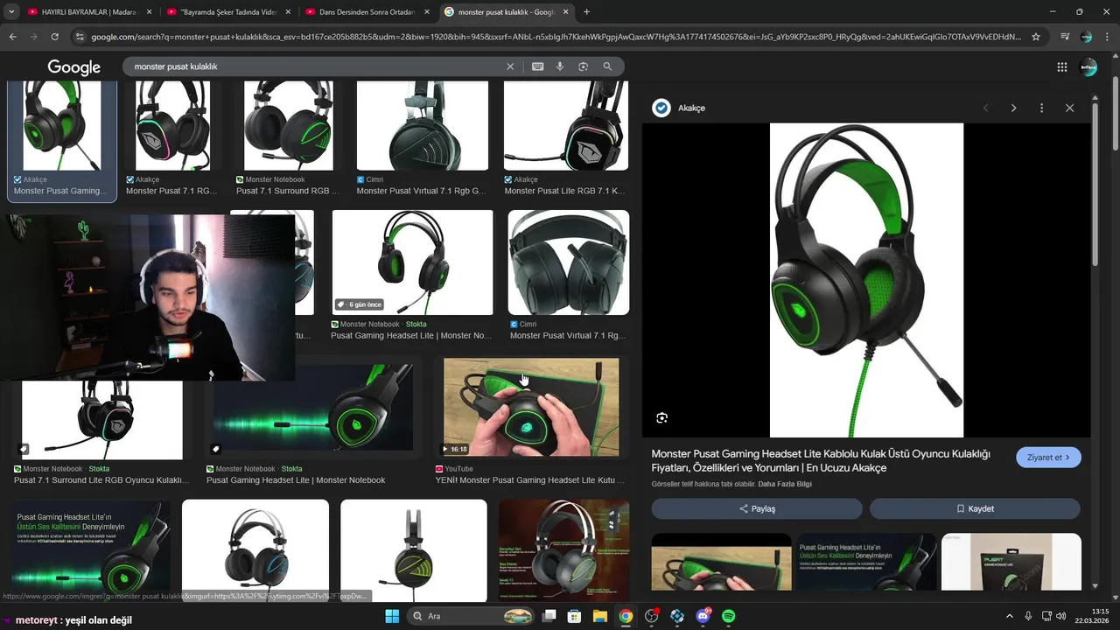Screen dimensions: 1120x630
Task: Go back to the previous page
Action: [12, 37]
